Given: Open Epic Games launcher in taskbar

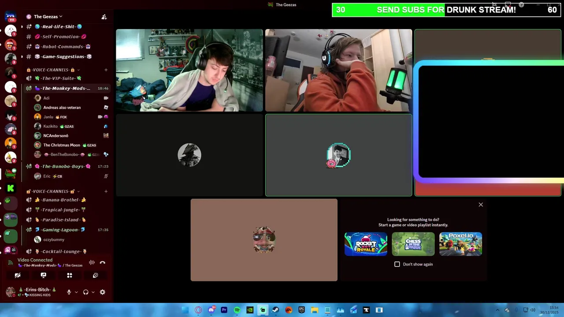Looking at the screenshot, I should click(301, 310).
